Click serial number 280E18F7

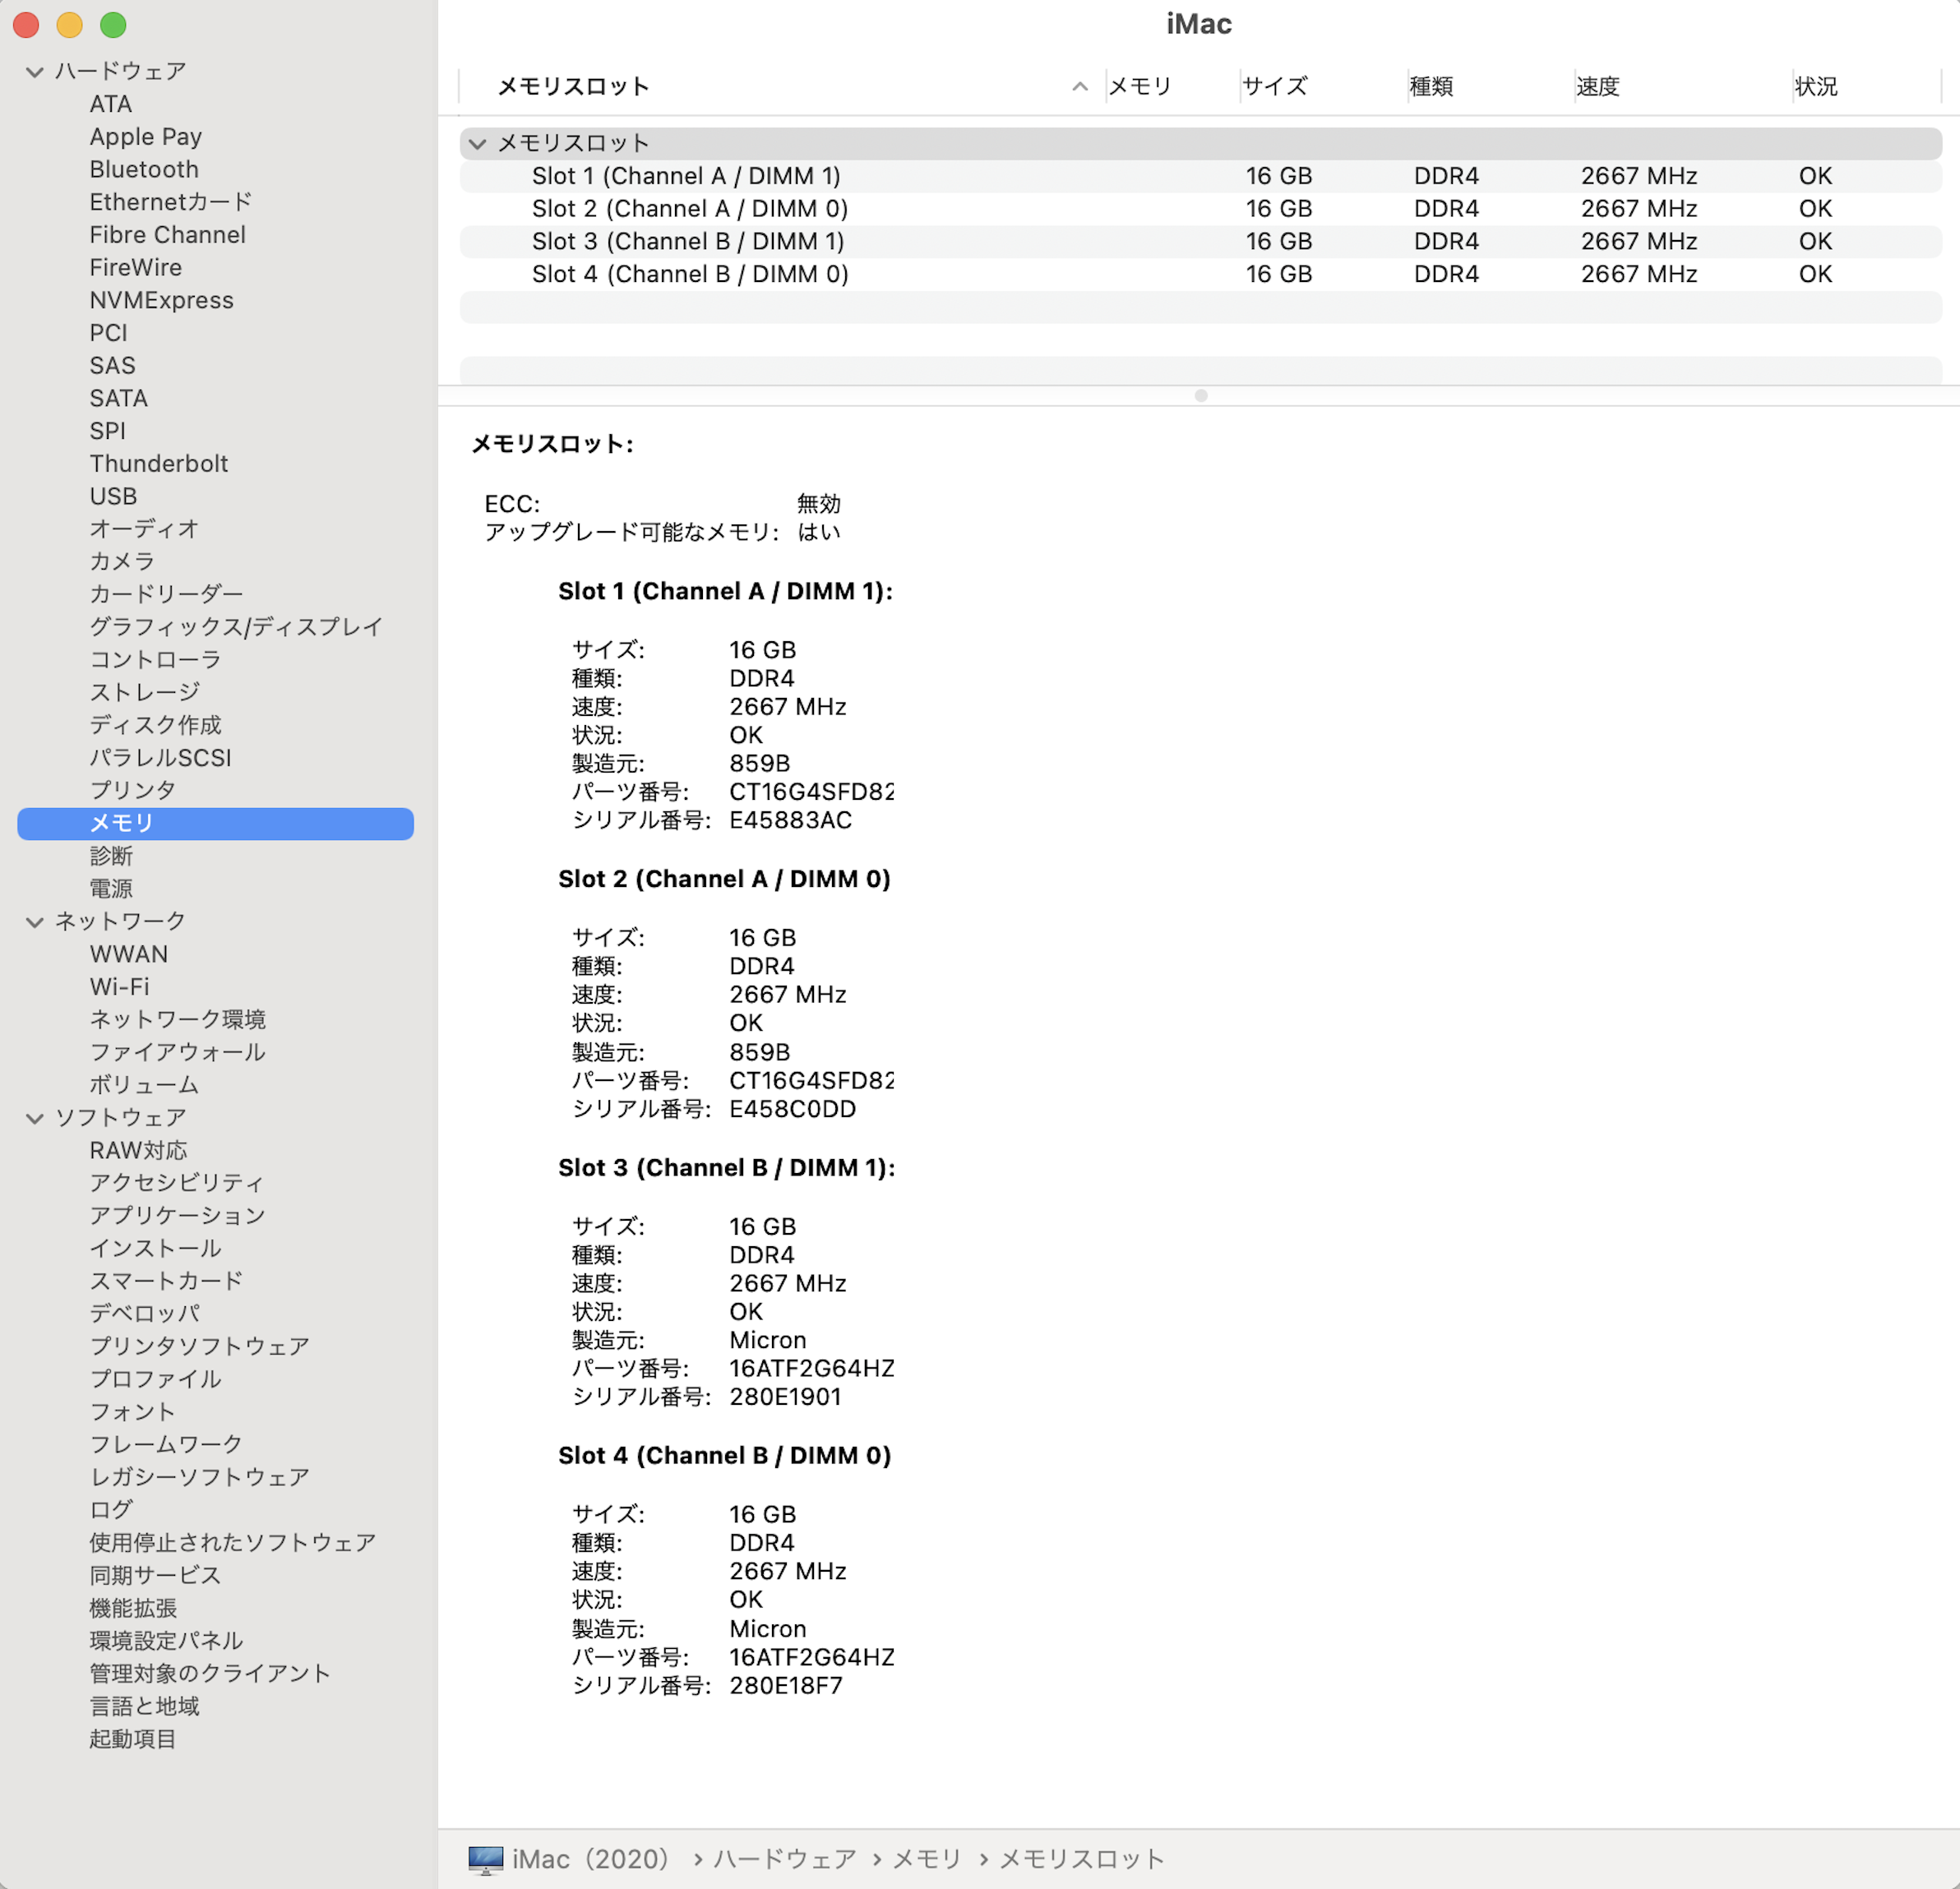pos(786,1686)
